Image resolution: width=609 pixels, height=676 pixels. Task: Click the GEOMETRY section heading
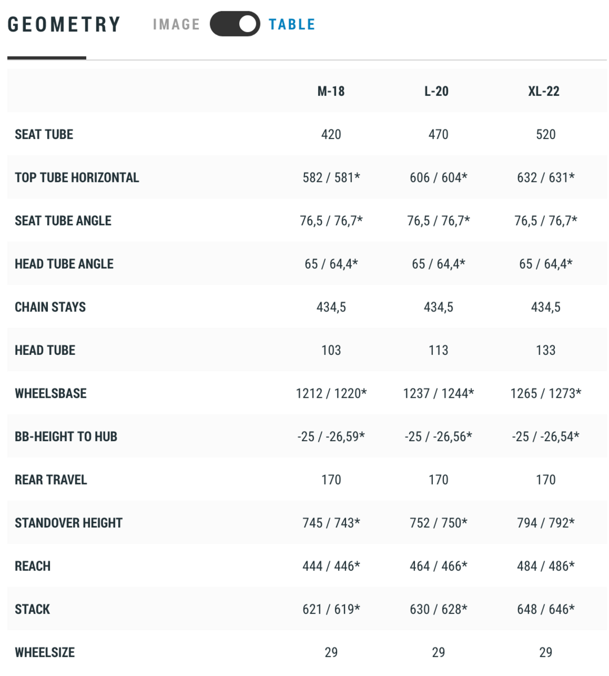point(64,25)
